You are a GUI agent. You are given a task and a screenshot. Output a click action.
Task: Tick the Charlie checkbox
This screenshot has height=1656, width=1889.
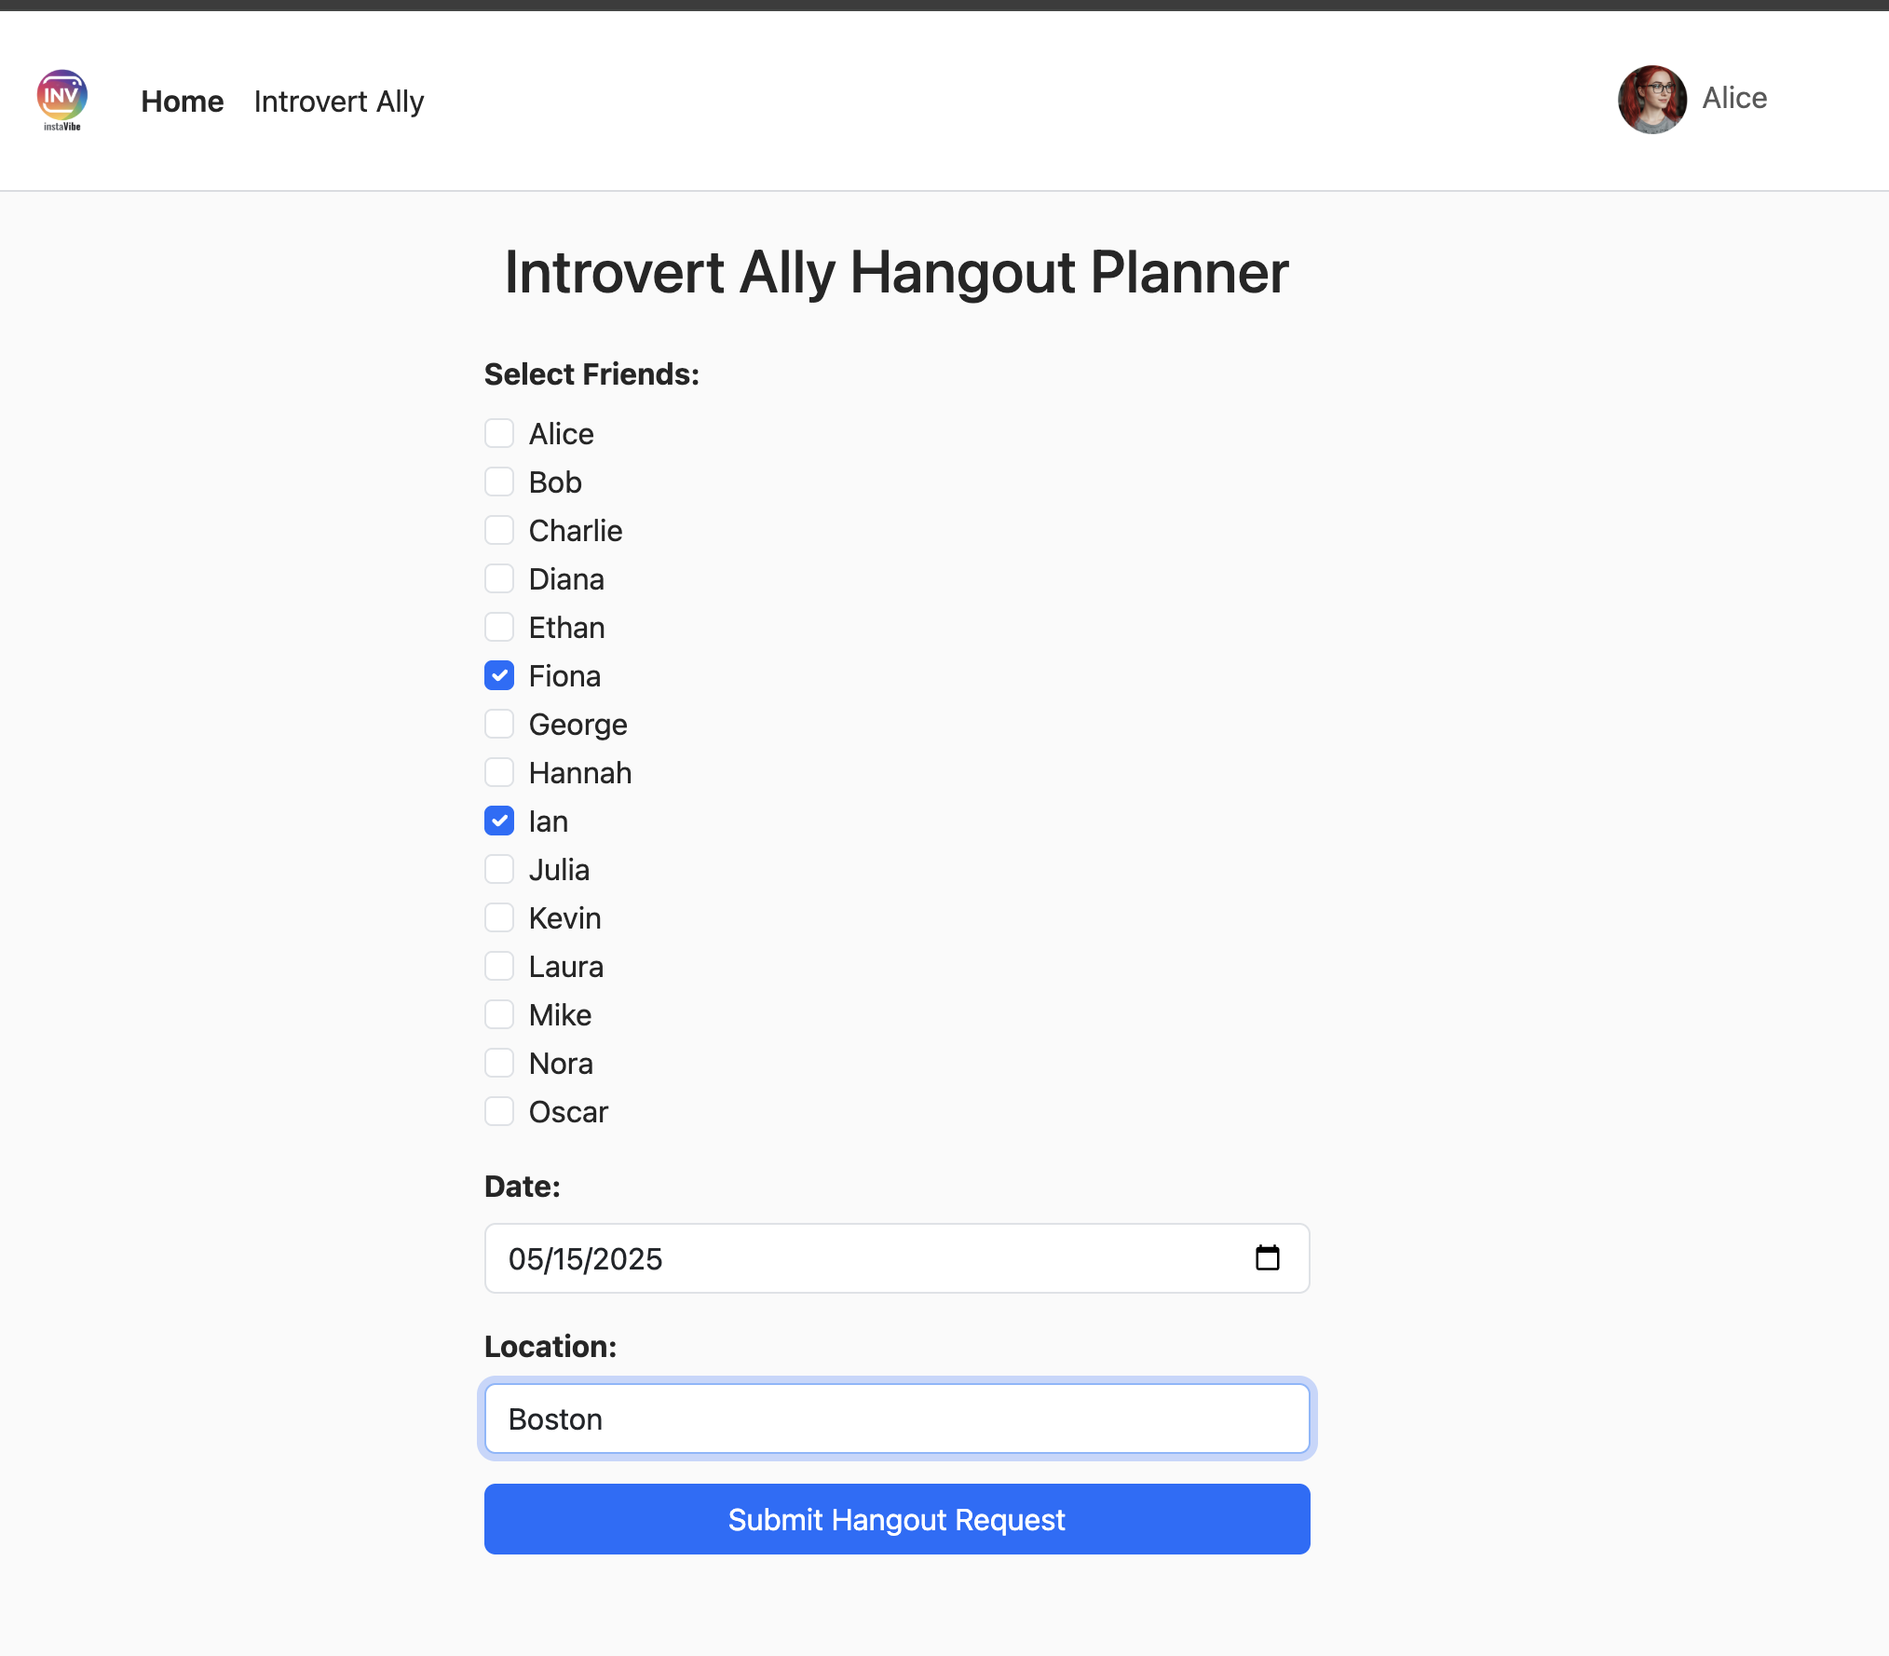[499, 530]
